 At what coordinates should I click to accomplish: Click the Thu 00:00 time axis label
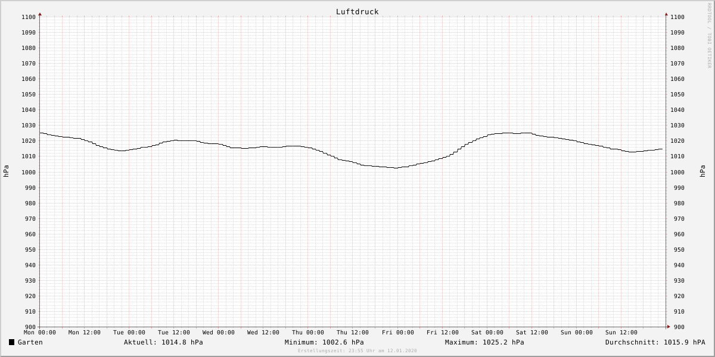(308, 333)
